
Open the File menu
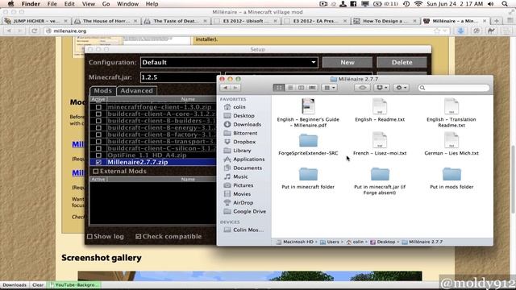(52, 4)
